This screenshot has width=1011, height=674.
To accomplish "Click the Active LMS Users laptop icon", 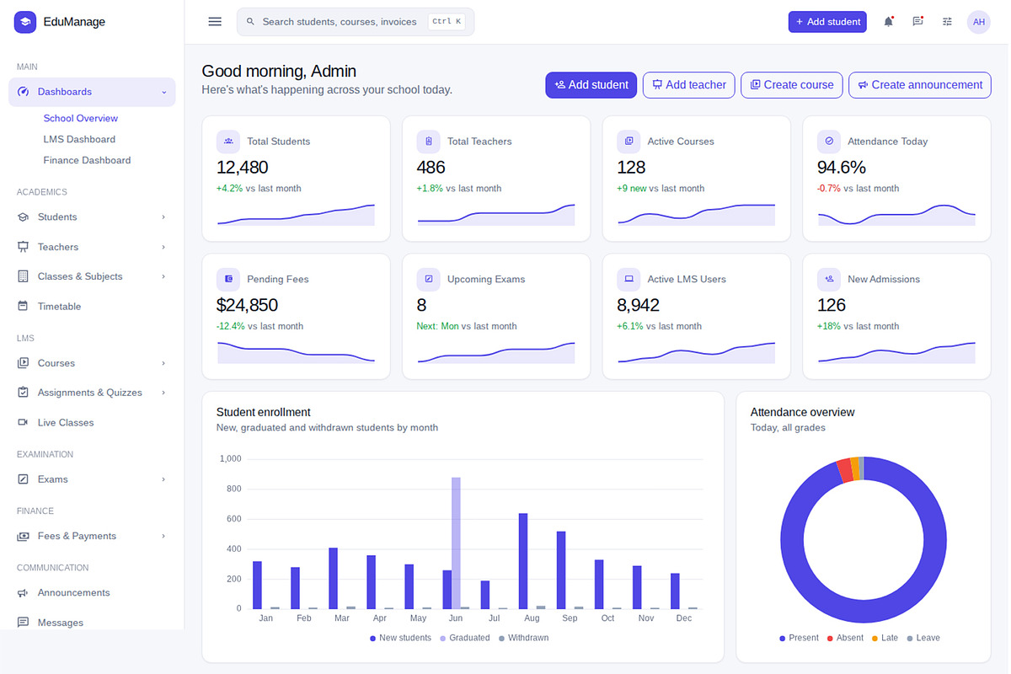I will click(629, 279).
